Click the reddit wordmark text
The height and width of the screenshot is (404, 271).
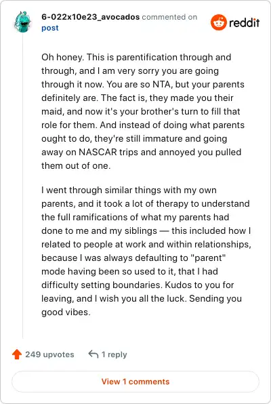(244, 22)
